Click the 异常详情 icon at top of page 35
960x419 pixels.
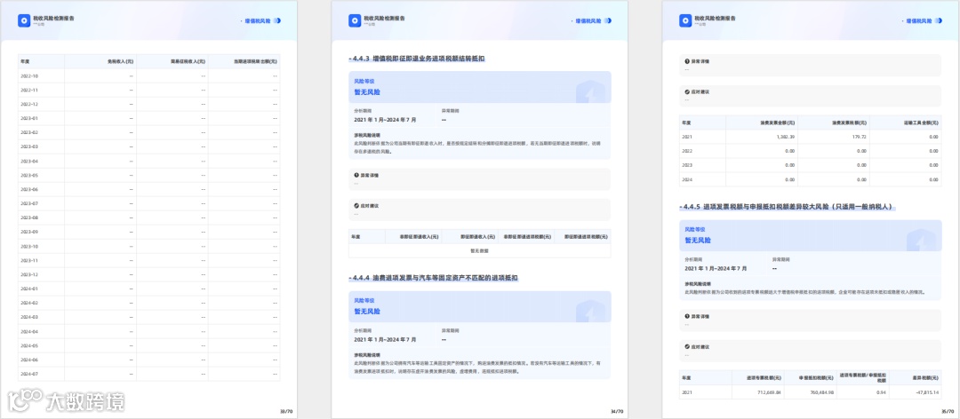point(687,61)
